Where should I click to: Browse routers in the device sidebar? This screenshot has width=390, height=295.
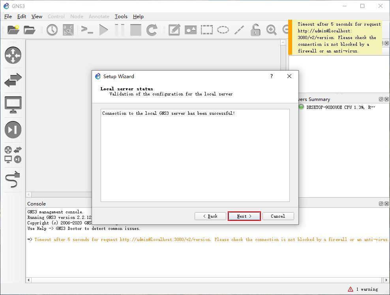coord(13,55)
